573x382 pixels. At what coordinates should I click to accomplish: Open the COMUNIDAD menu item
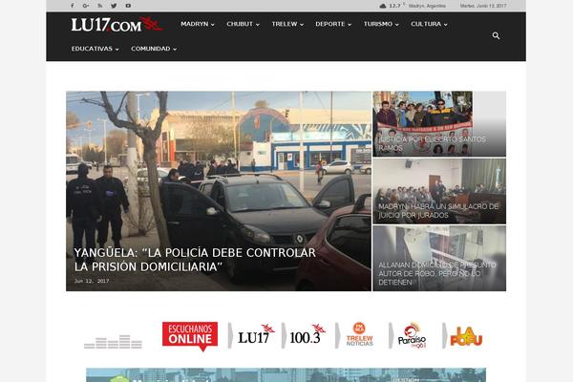click(x=151, y=49)
